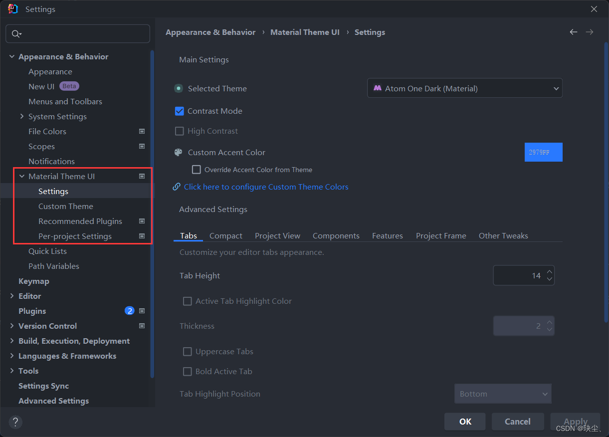
Task: Select Notifications in the settings tree
Action: tap(51, 161)
